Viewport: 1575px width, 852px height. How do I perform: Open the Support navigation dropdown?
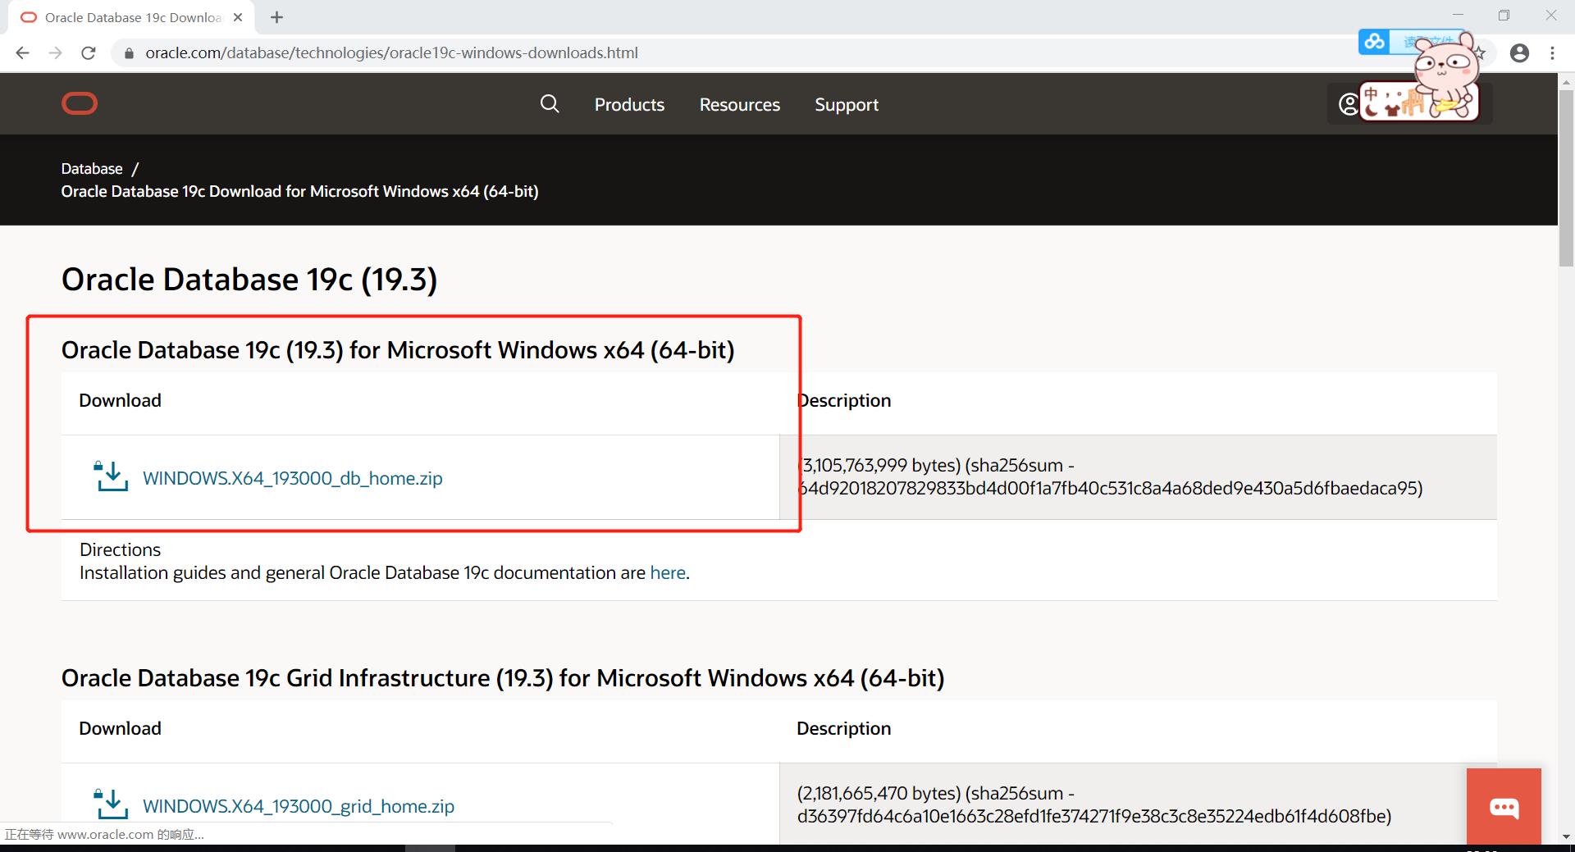point(847,104)
